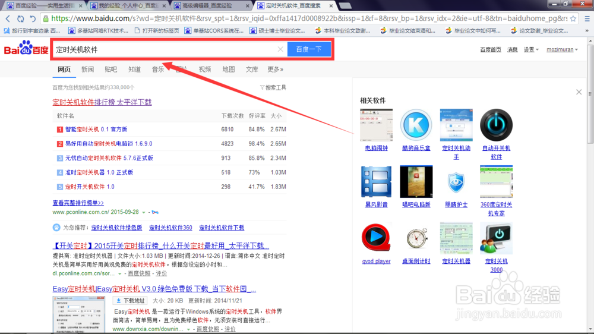The image size is (594, 334).
Task: Click 定时关机软件360 suggestion
Action: [170, 228]
